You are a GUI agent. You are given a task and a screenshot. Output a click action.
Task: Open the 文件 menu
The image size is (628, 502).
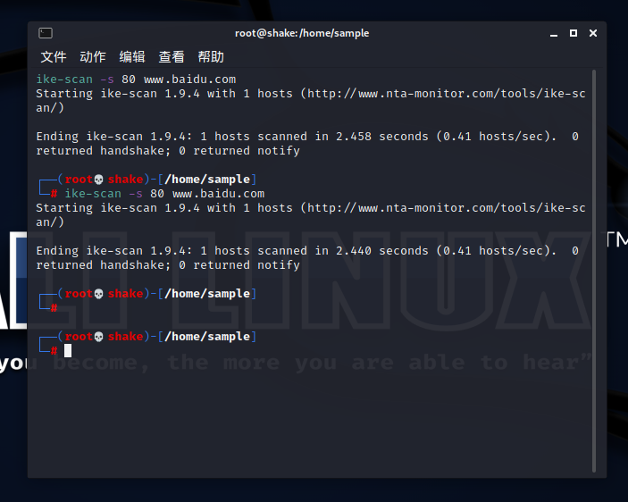point(54,57)
